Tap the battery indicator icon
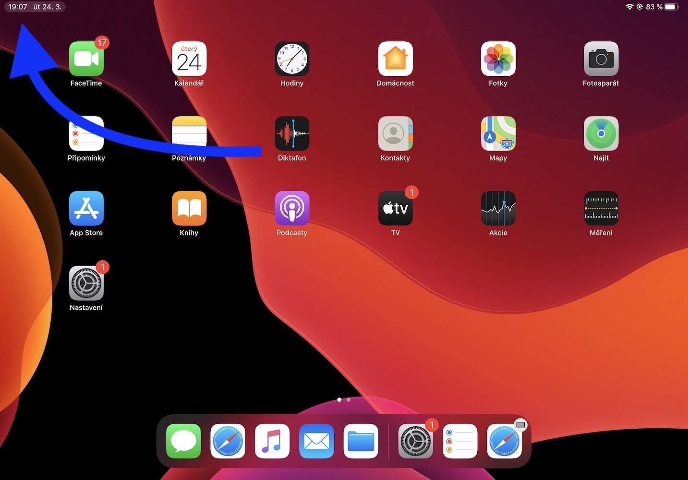 tap(672, 7)
